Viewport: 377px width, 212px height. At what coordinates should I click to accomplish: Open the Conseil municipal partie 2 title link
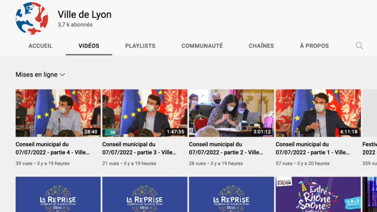click(x=226, y=148)
